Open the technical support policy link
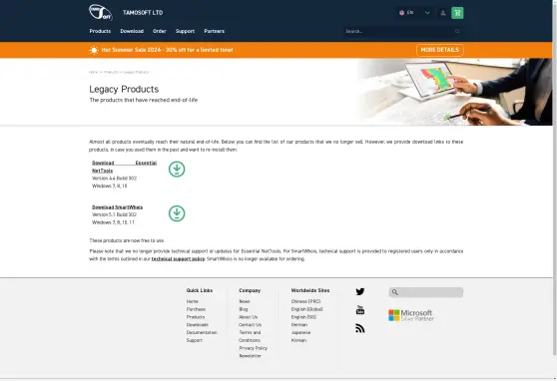 pyautogui.click(x=178, y=259)
